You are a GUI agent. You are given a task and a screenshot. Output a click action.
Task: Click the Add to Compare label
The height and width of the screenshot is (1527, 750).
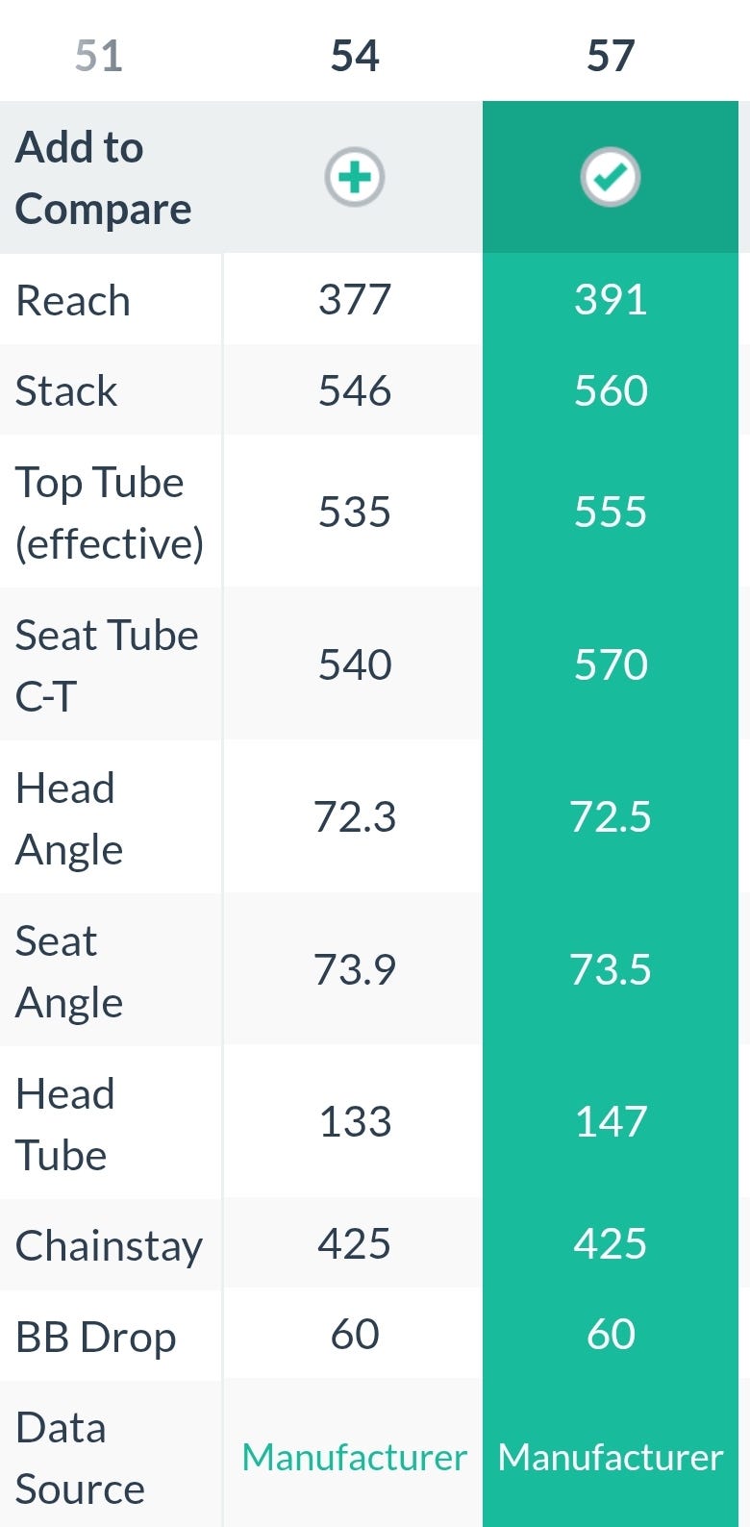pos(103,178)
